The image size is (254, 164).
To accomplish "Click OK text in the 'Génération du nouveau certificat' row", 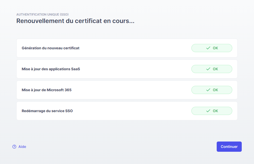I will pos(215,48).
